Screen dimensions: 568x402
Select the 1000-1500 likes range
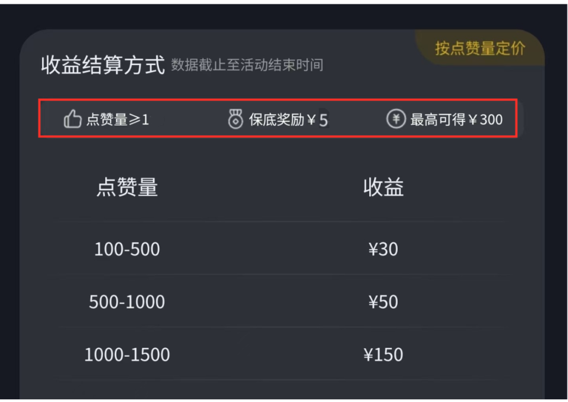pos(127,355)
